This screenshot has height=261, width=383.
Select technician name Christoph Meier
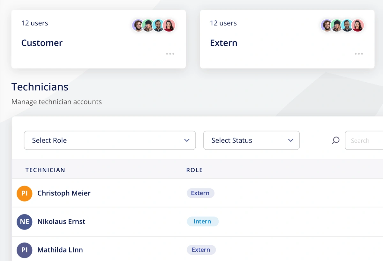(64, 193)
